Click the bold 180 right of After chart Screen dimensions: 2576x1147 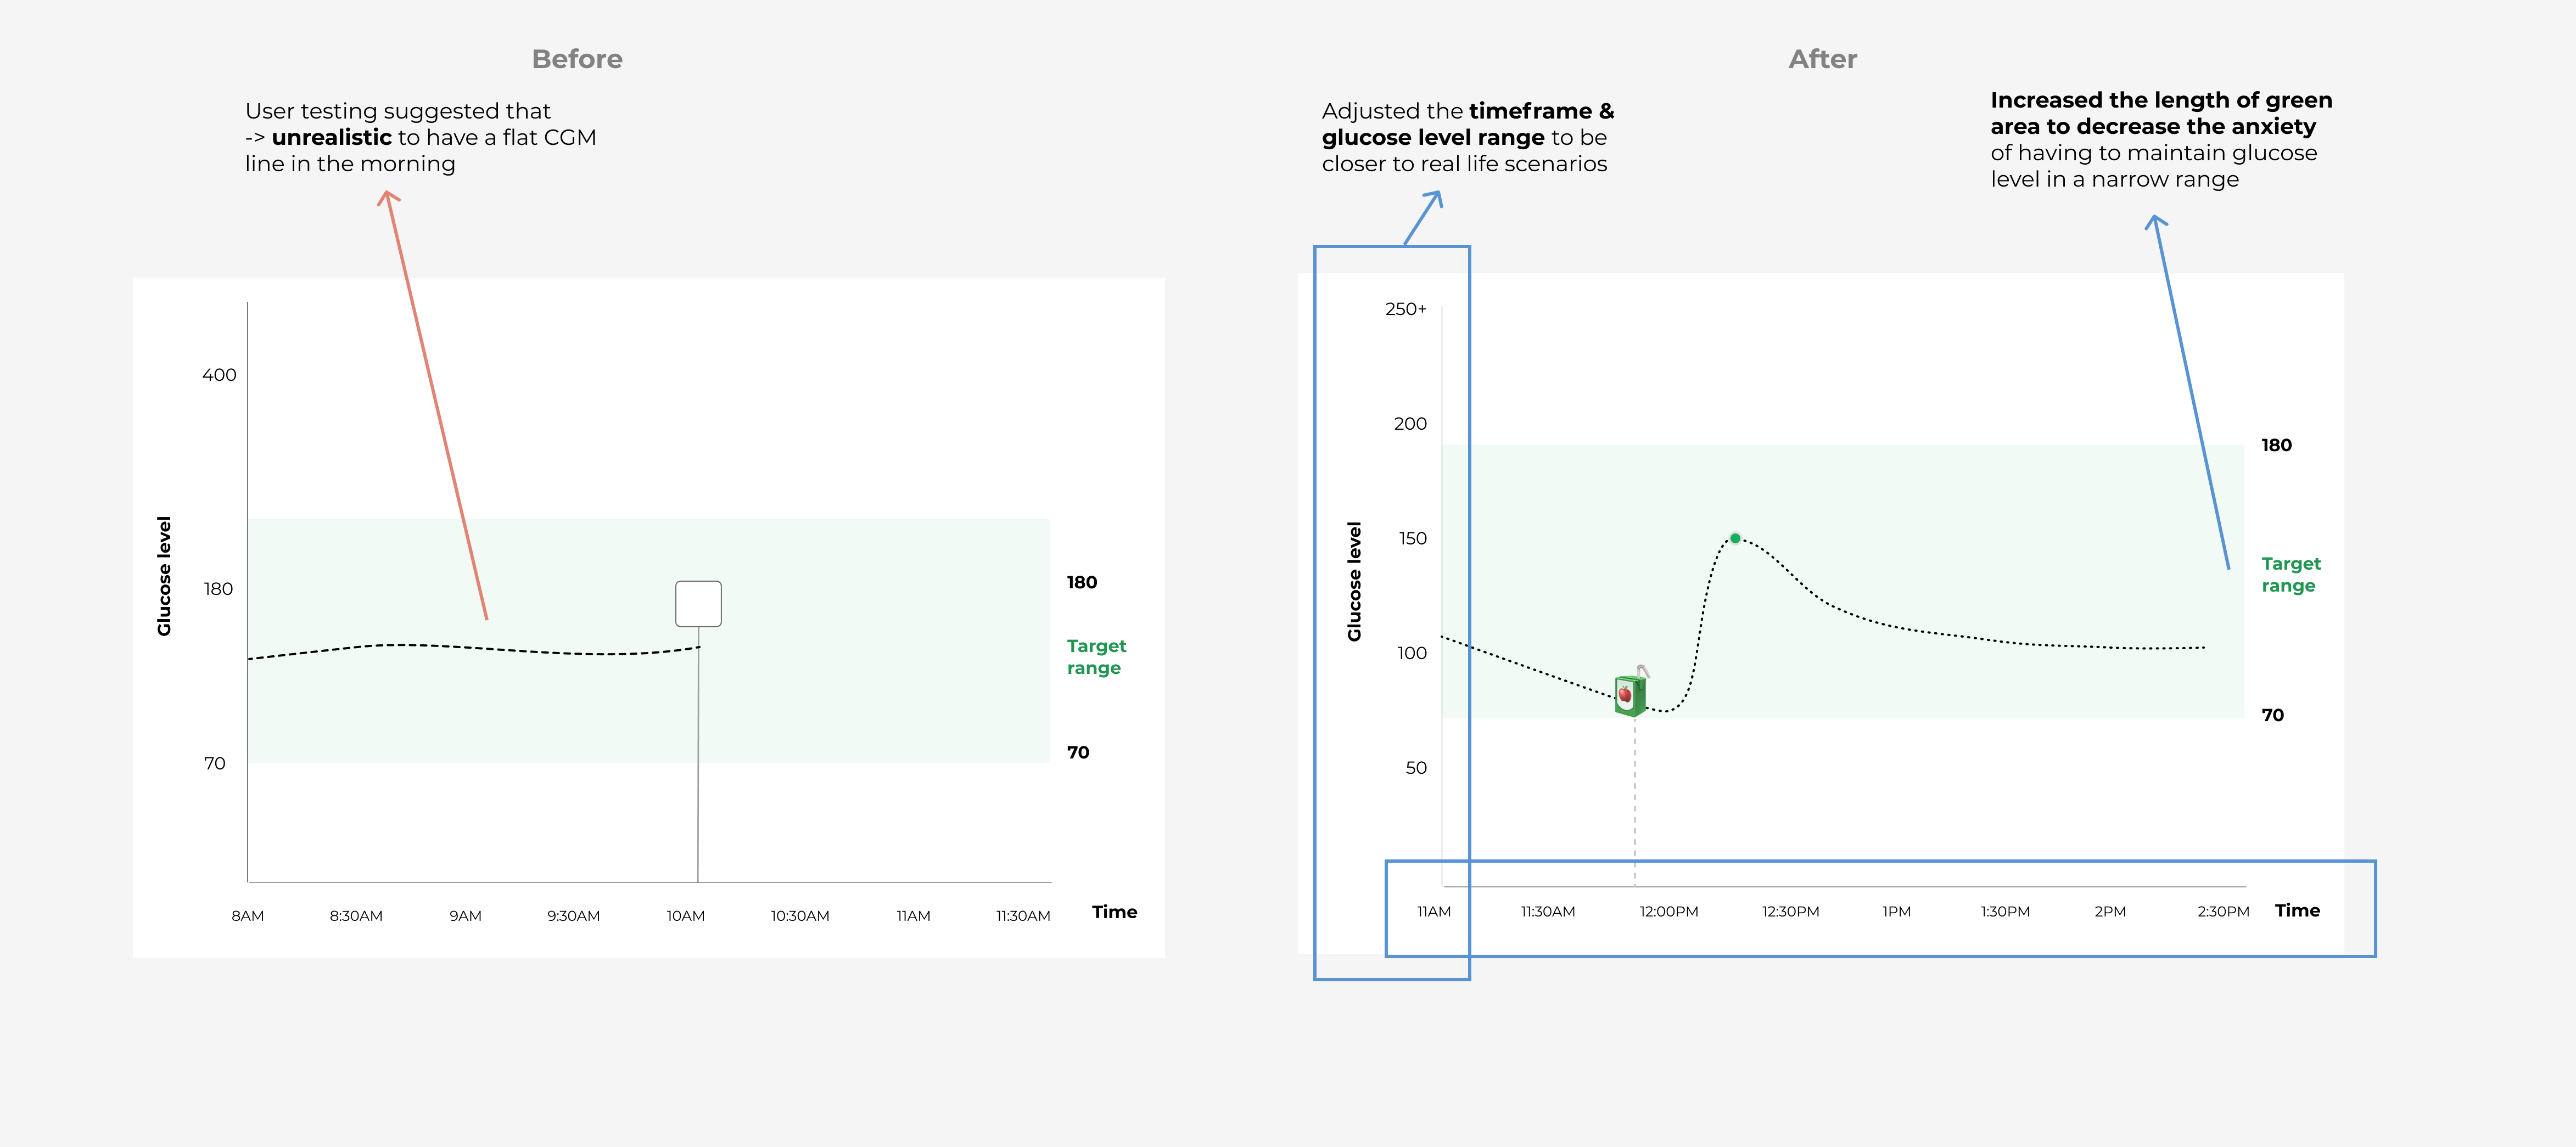tap(2276, 446)
